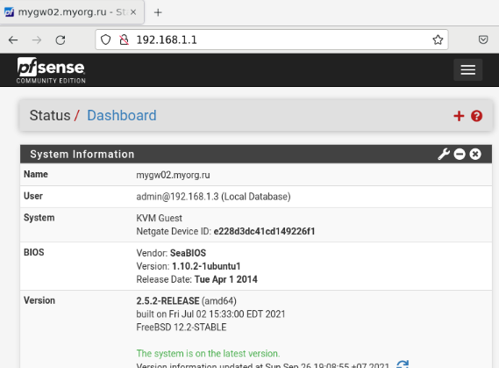Click the red plus add-widget icon

tap(459, 116)
